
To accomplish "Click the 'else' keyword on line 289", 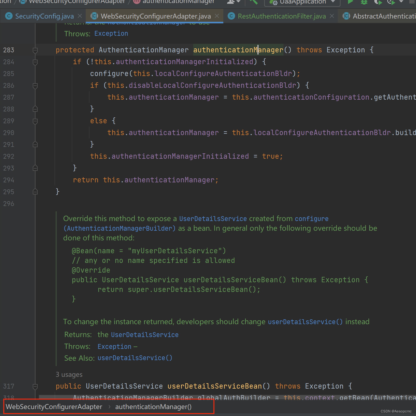I will [99, 121].
